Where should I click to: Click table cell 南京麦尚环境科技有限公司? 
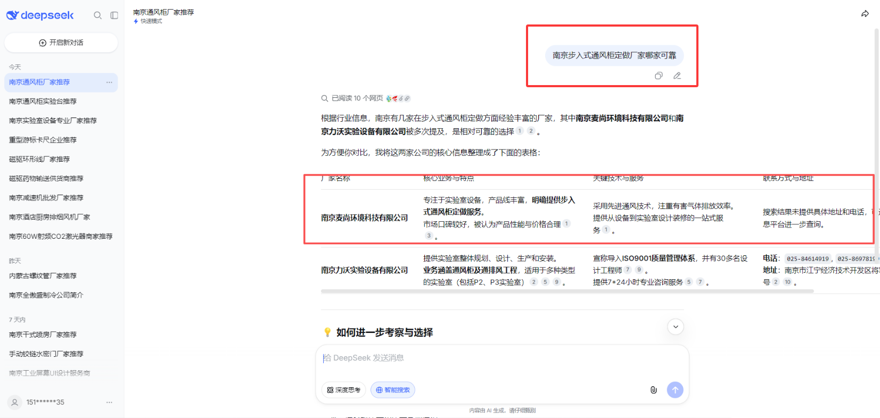point(365,218)
